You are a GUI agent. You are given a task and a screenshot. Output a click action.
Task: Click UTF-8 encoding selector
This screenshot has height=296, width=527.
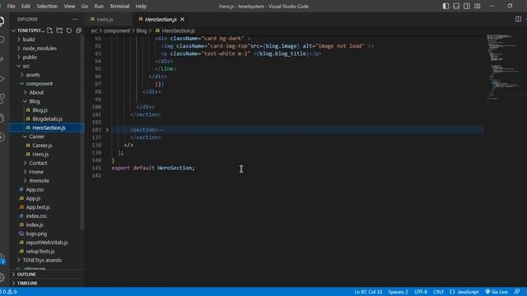(421, 292)
